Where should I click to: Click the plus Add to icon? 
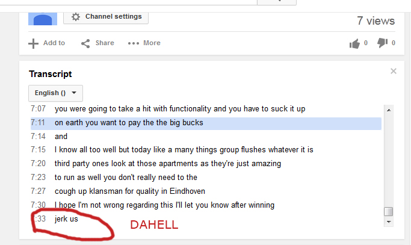pyautogui.click(x=34, y=43)
